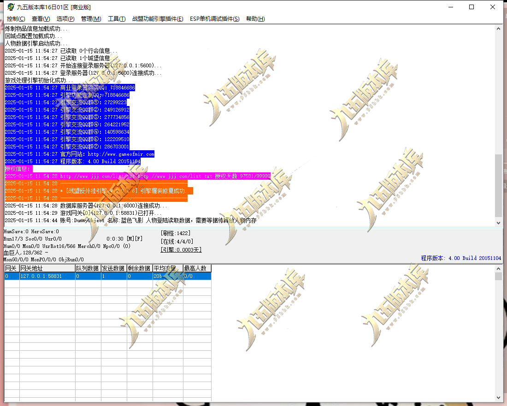This screenshot has height=406, width=507.
Task: Click the 最高人数 column header
Action: (x=197, y=268)
